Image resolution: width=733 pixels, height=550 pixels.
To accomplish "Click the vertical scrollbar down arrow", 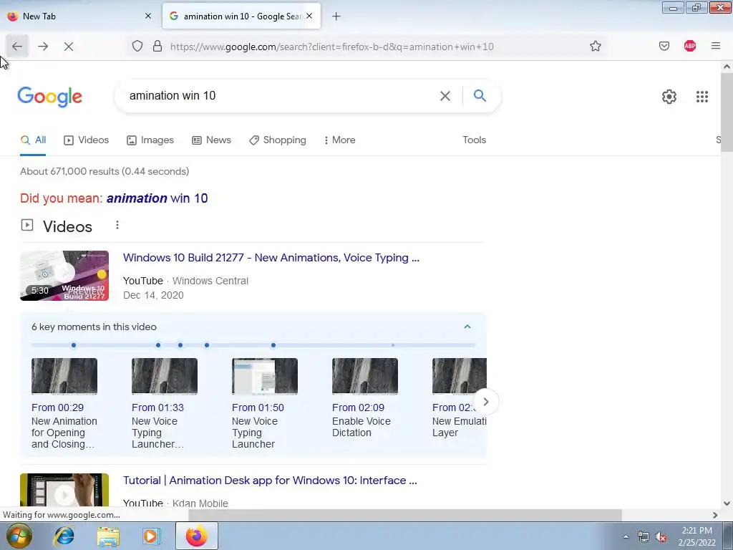I will click(x=727, y=503).
